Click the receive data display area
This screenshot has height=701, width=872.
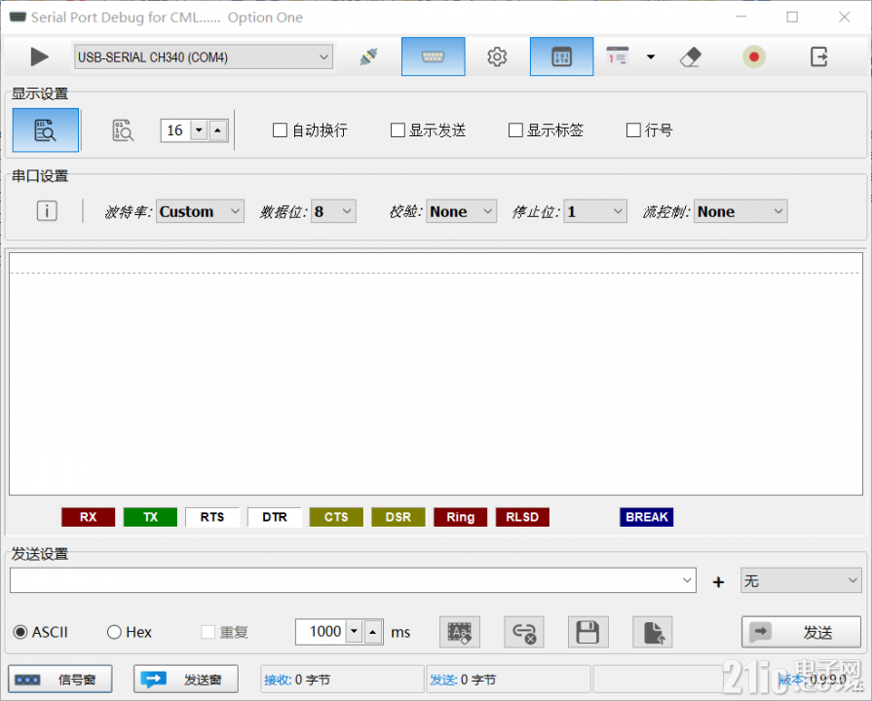coord(436,374)
